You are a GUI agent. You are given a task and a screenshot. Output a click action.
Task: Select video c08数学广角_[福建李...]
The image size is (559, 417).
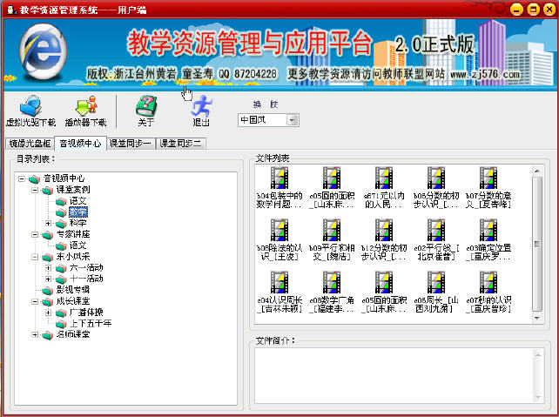332,293
